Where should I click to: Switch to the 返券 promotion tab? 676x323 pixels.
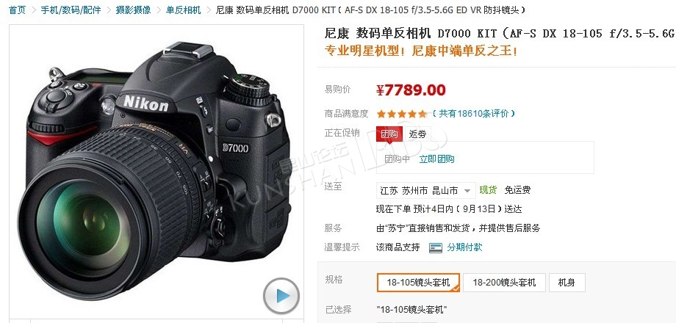[417, 134]
